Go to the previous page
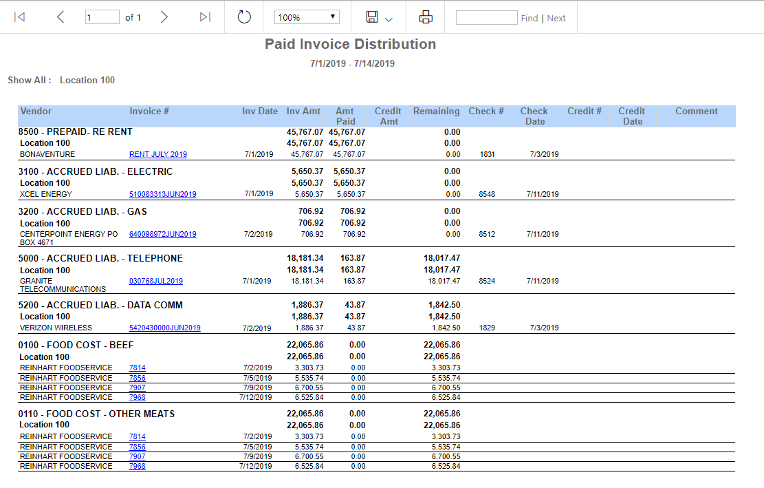Image resolution: width=764 pixels, height=488 pixels. 61,17
